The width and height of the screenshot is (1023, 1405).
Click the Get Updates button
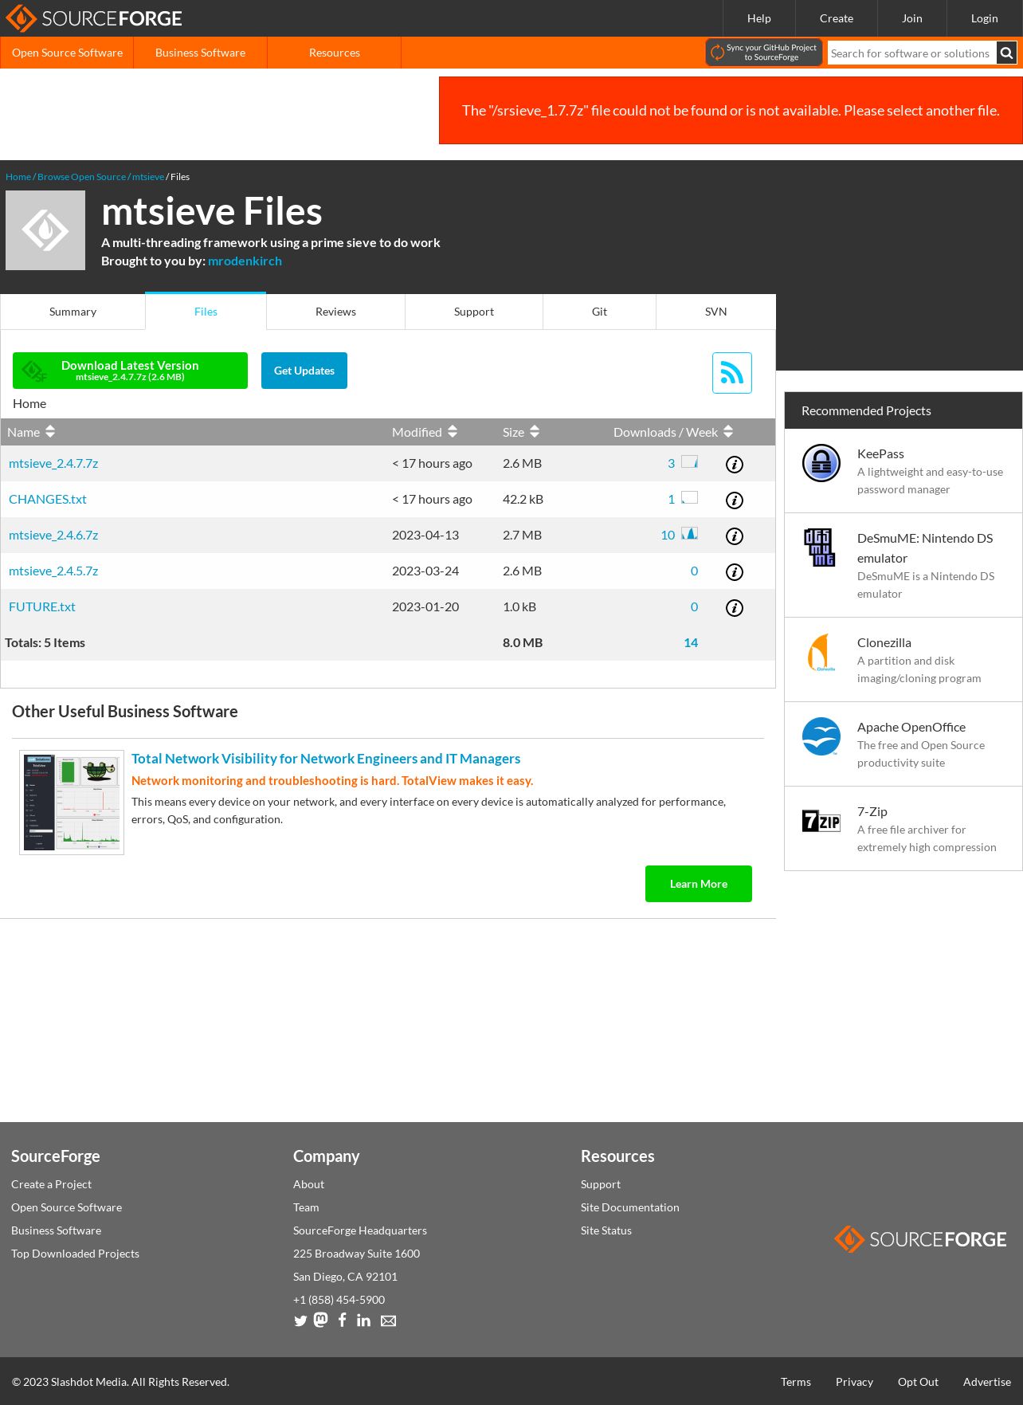(304, 371)
